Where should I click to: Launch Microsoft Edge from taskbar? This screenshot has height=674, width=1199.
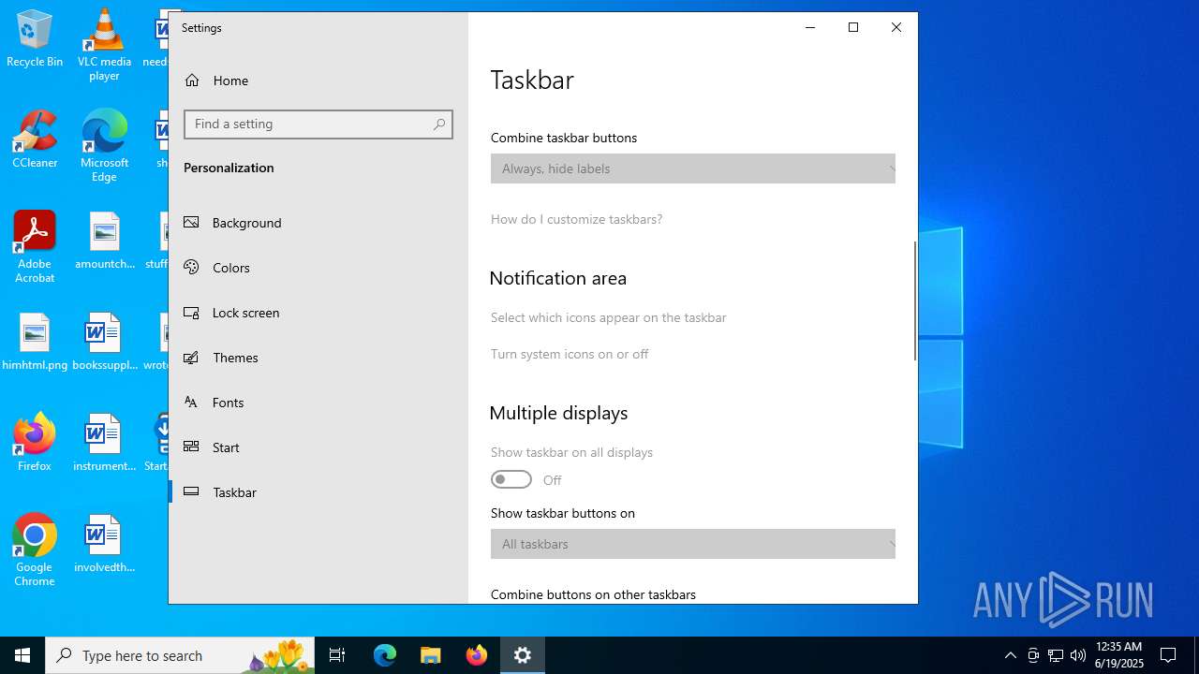385,655
